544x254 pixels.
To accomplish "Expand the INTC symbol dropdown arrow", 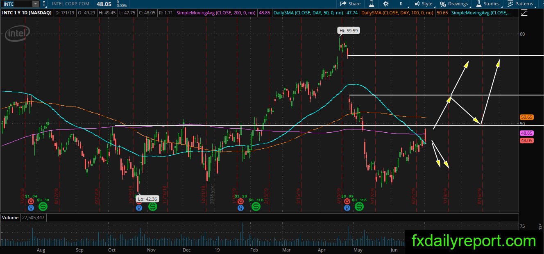I will tap(35, 4).
